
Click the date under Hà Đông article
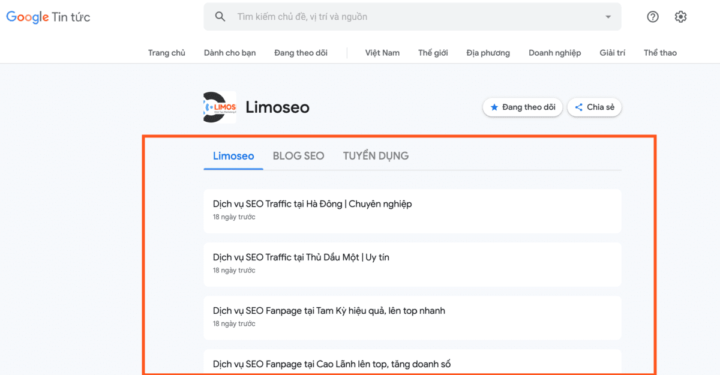tap(234, 217)
